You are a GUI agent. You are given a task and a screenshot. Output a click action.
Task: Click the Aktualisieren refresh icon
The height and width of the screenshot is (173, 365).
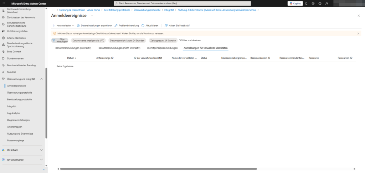[143, 26]
